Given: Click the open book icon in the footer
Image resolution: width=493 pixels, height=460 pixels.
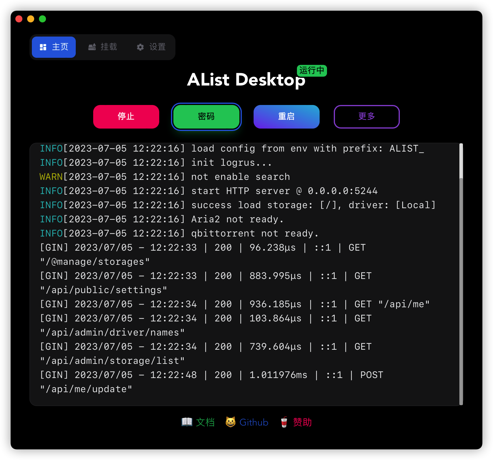Looking at the screenshot, I should [x=187, y=422].
